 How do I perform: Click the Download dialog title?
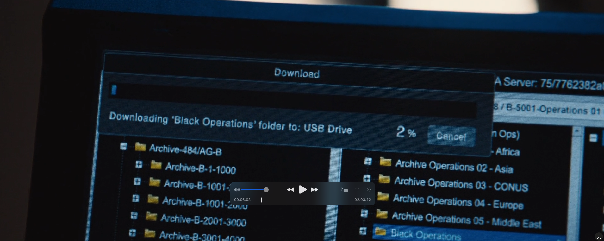pos(297,73)
